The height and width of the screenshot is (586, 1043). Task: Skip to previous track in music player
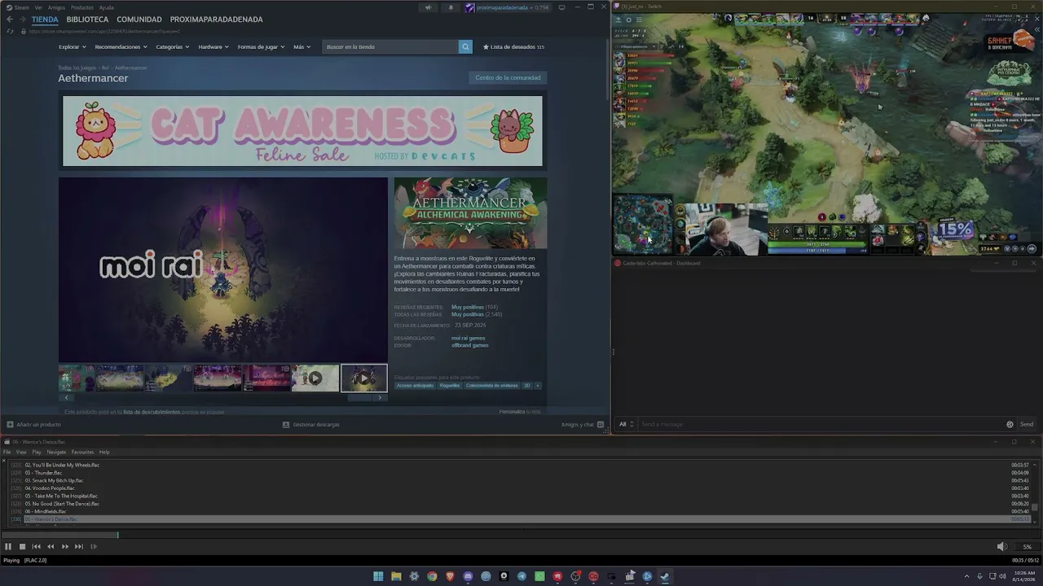tap(36, 547)
